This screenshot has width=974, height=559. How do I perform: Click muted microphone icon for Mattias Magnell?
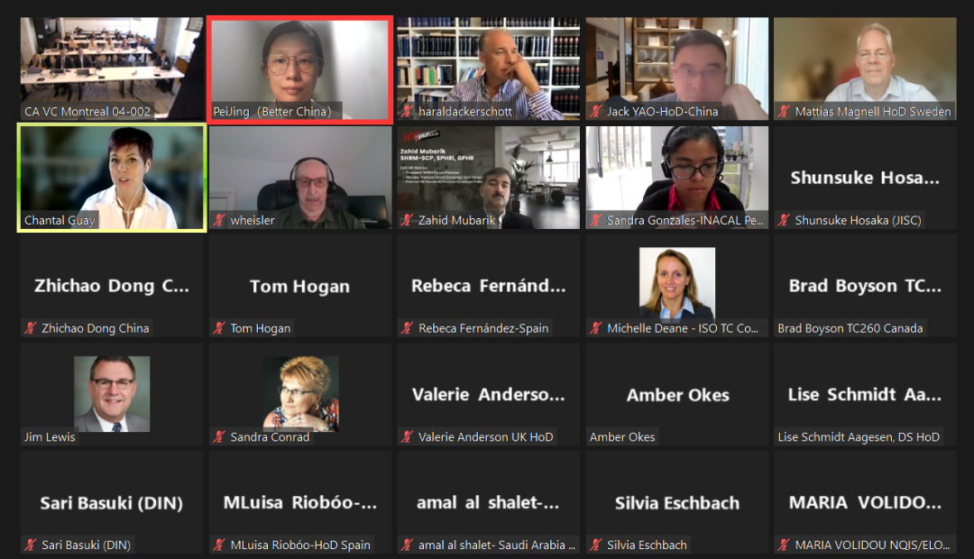[x=784, y=112]
